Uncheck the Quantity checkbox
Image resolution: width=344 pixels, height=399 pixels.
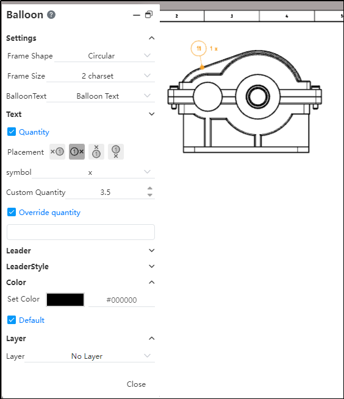click(x=12, y=132)
